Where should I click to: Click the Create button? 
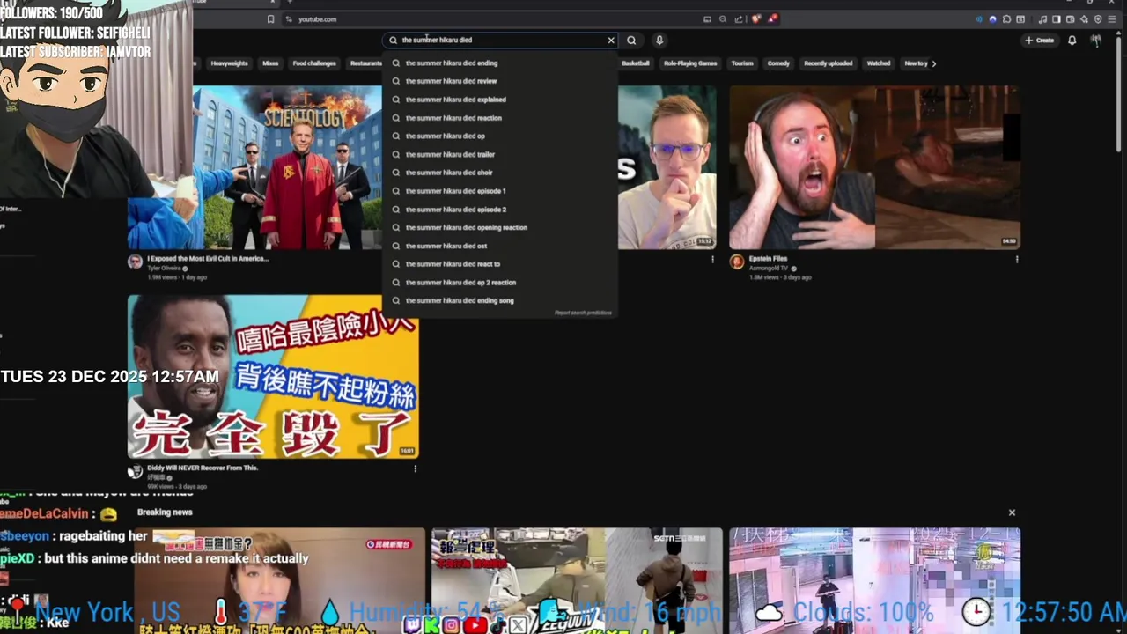1039,40
